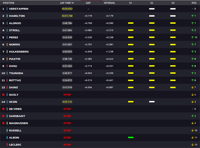Click the yellow down arrow in Magnussen's row
200x148 pixels.
tap(193, 123)
